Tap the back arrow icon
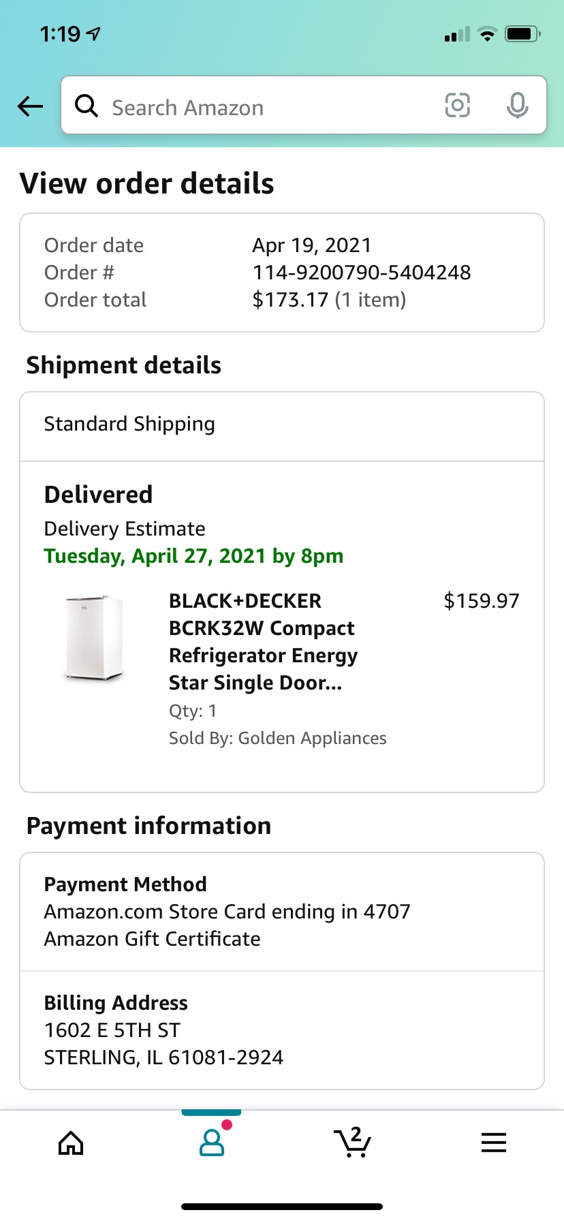The height and width of the screenshot is (1221, 564). (x=30, y=106)
